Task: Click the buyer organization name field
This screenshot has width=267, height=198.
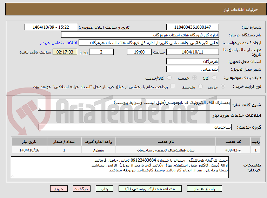Action: [140, 35]
